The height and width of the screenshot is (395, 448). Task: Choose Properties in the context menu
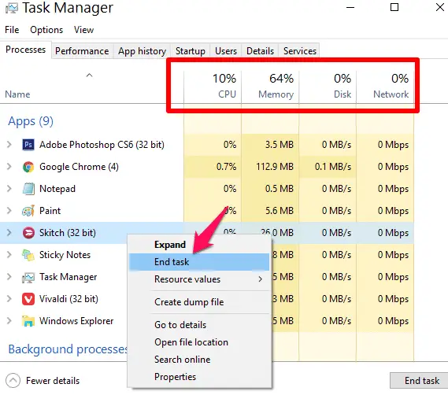tap(199, 377)
